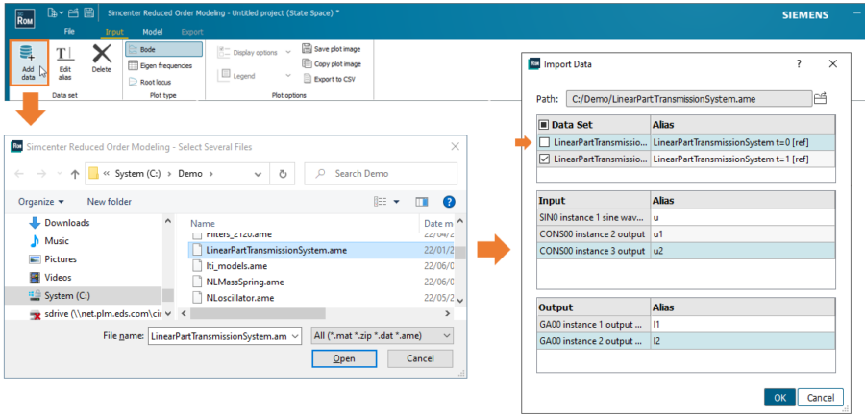Click the help question mark in Import Data

coord(799,64)
